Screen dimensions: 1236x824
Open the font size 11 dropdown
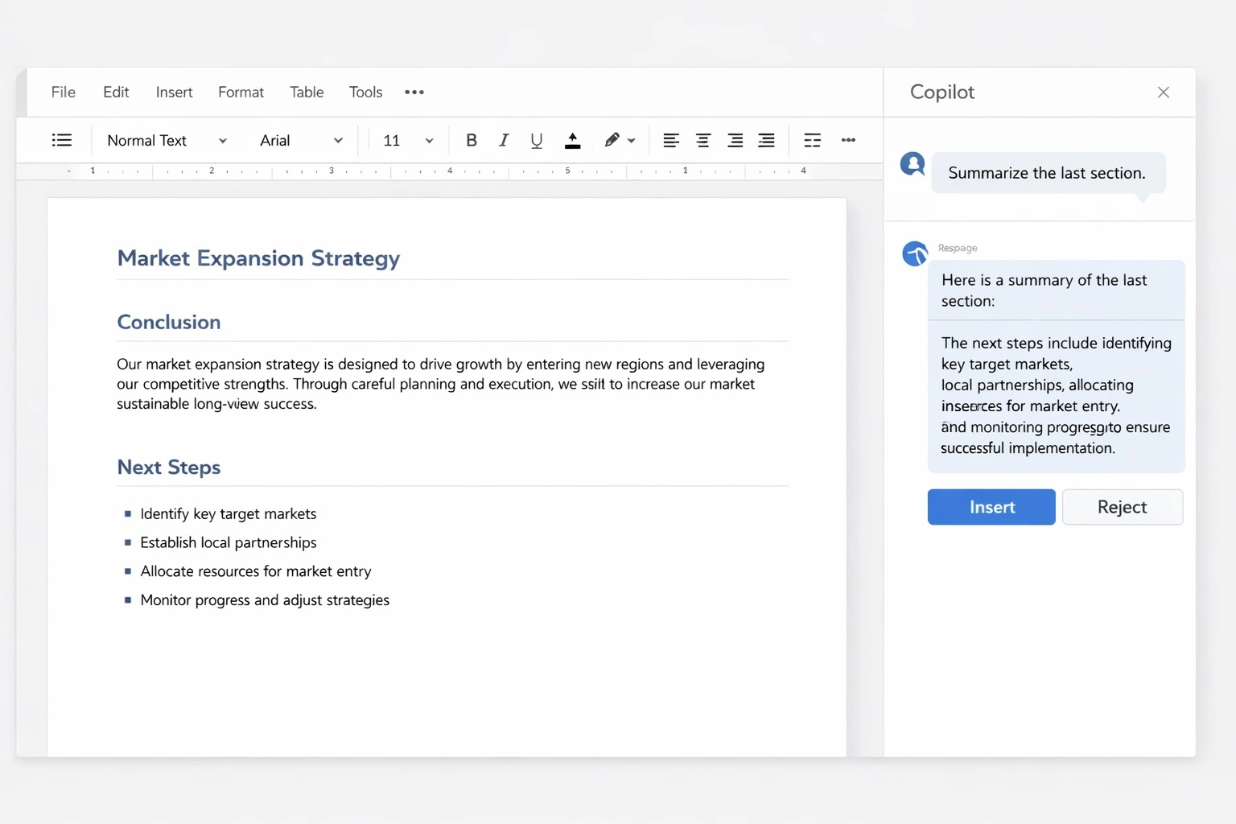pos(408,140)
